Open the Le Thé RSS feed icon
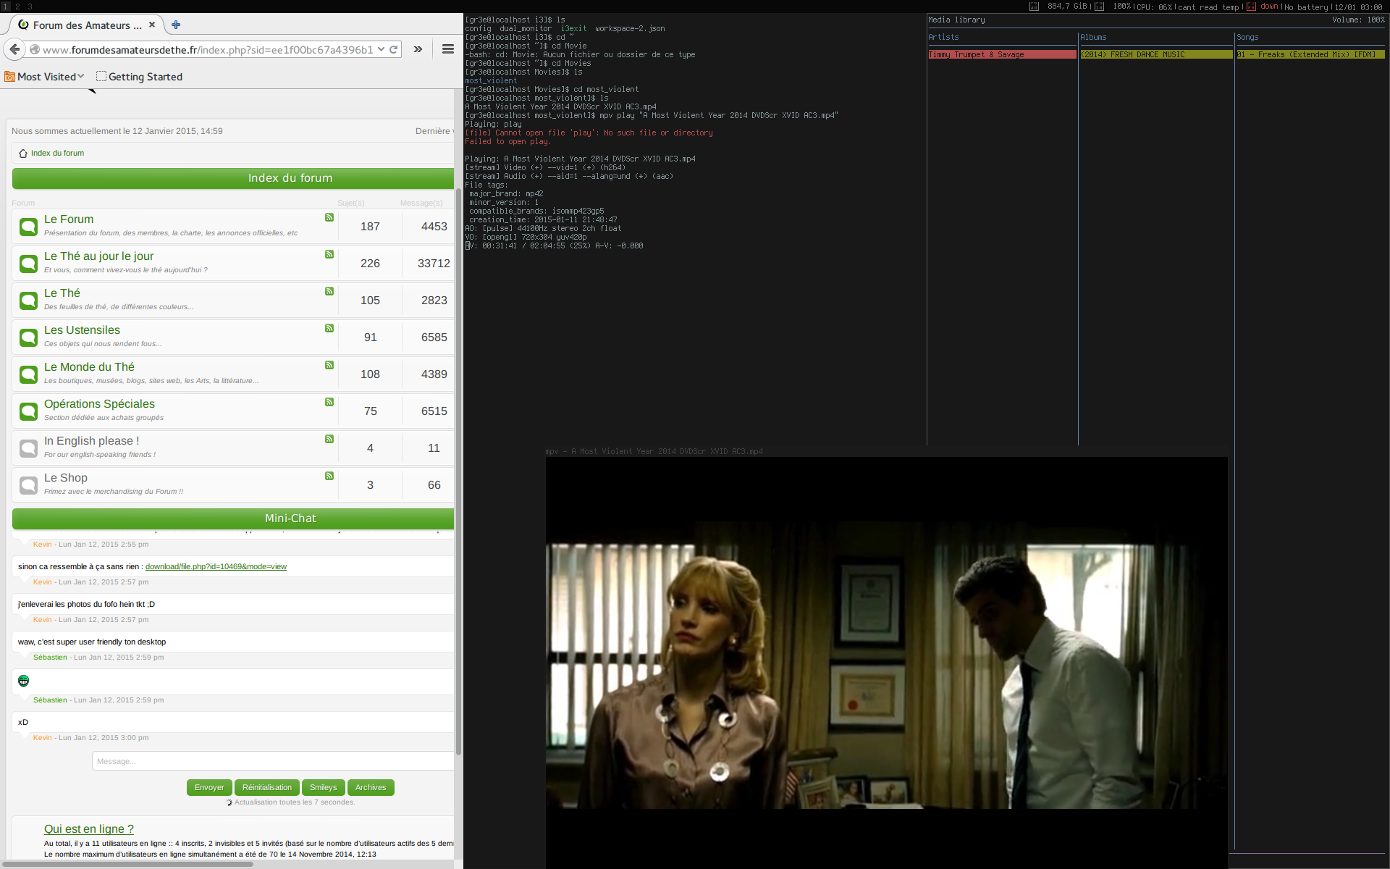The width and height of the screenshot is (1390, 869). [329, 291]
